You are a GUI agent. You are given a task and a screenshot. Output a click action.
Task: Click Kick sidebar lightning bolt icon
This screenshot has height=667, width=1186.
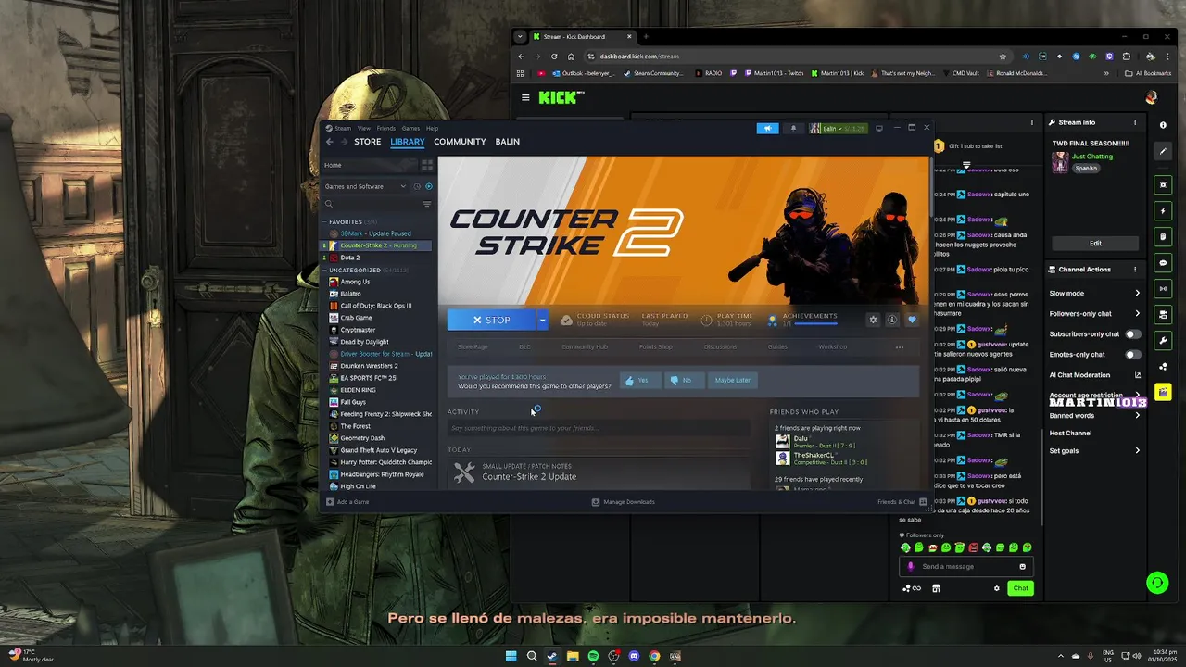tap(1164, 211)
